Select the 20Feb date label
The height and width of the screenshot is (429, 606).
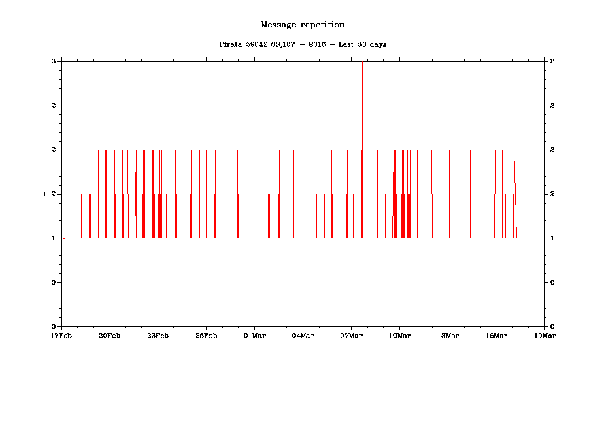coord(110,336)
